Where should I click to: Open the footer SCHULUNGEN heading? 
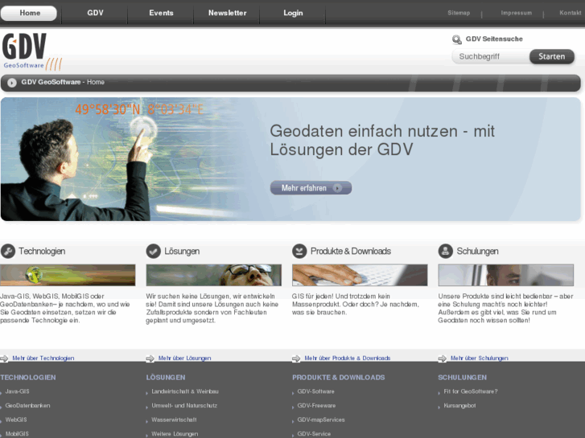[x=462, y=377]
